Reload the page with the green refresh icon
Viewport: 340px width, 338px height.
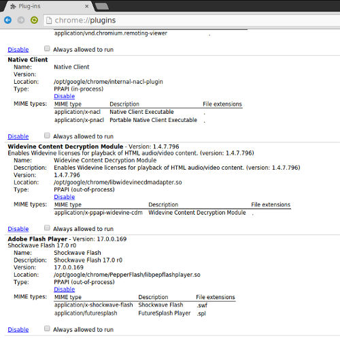click(34, 20)
